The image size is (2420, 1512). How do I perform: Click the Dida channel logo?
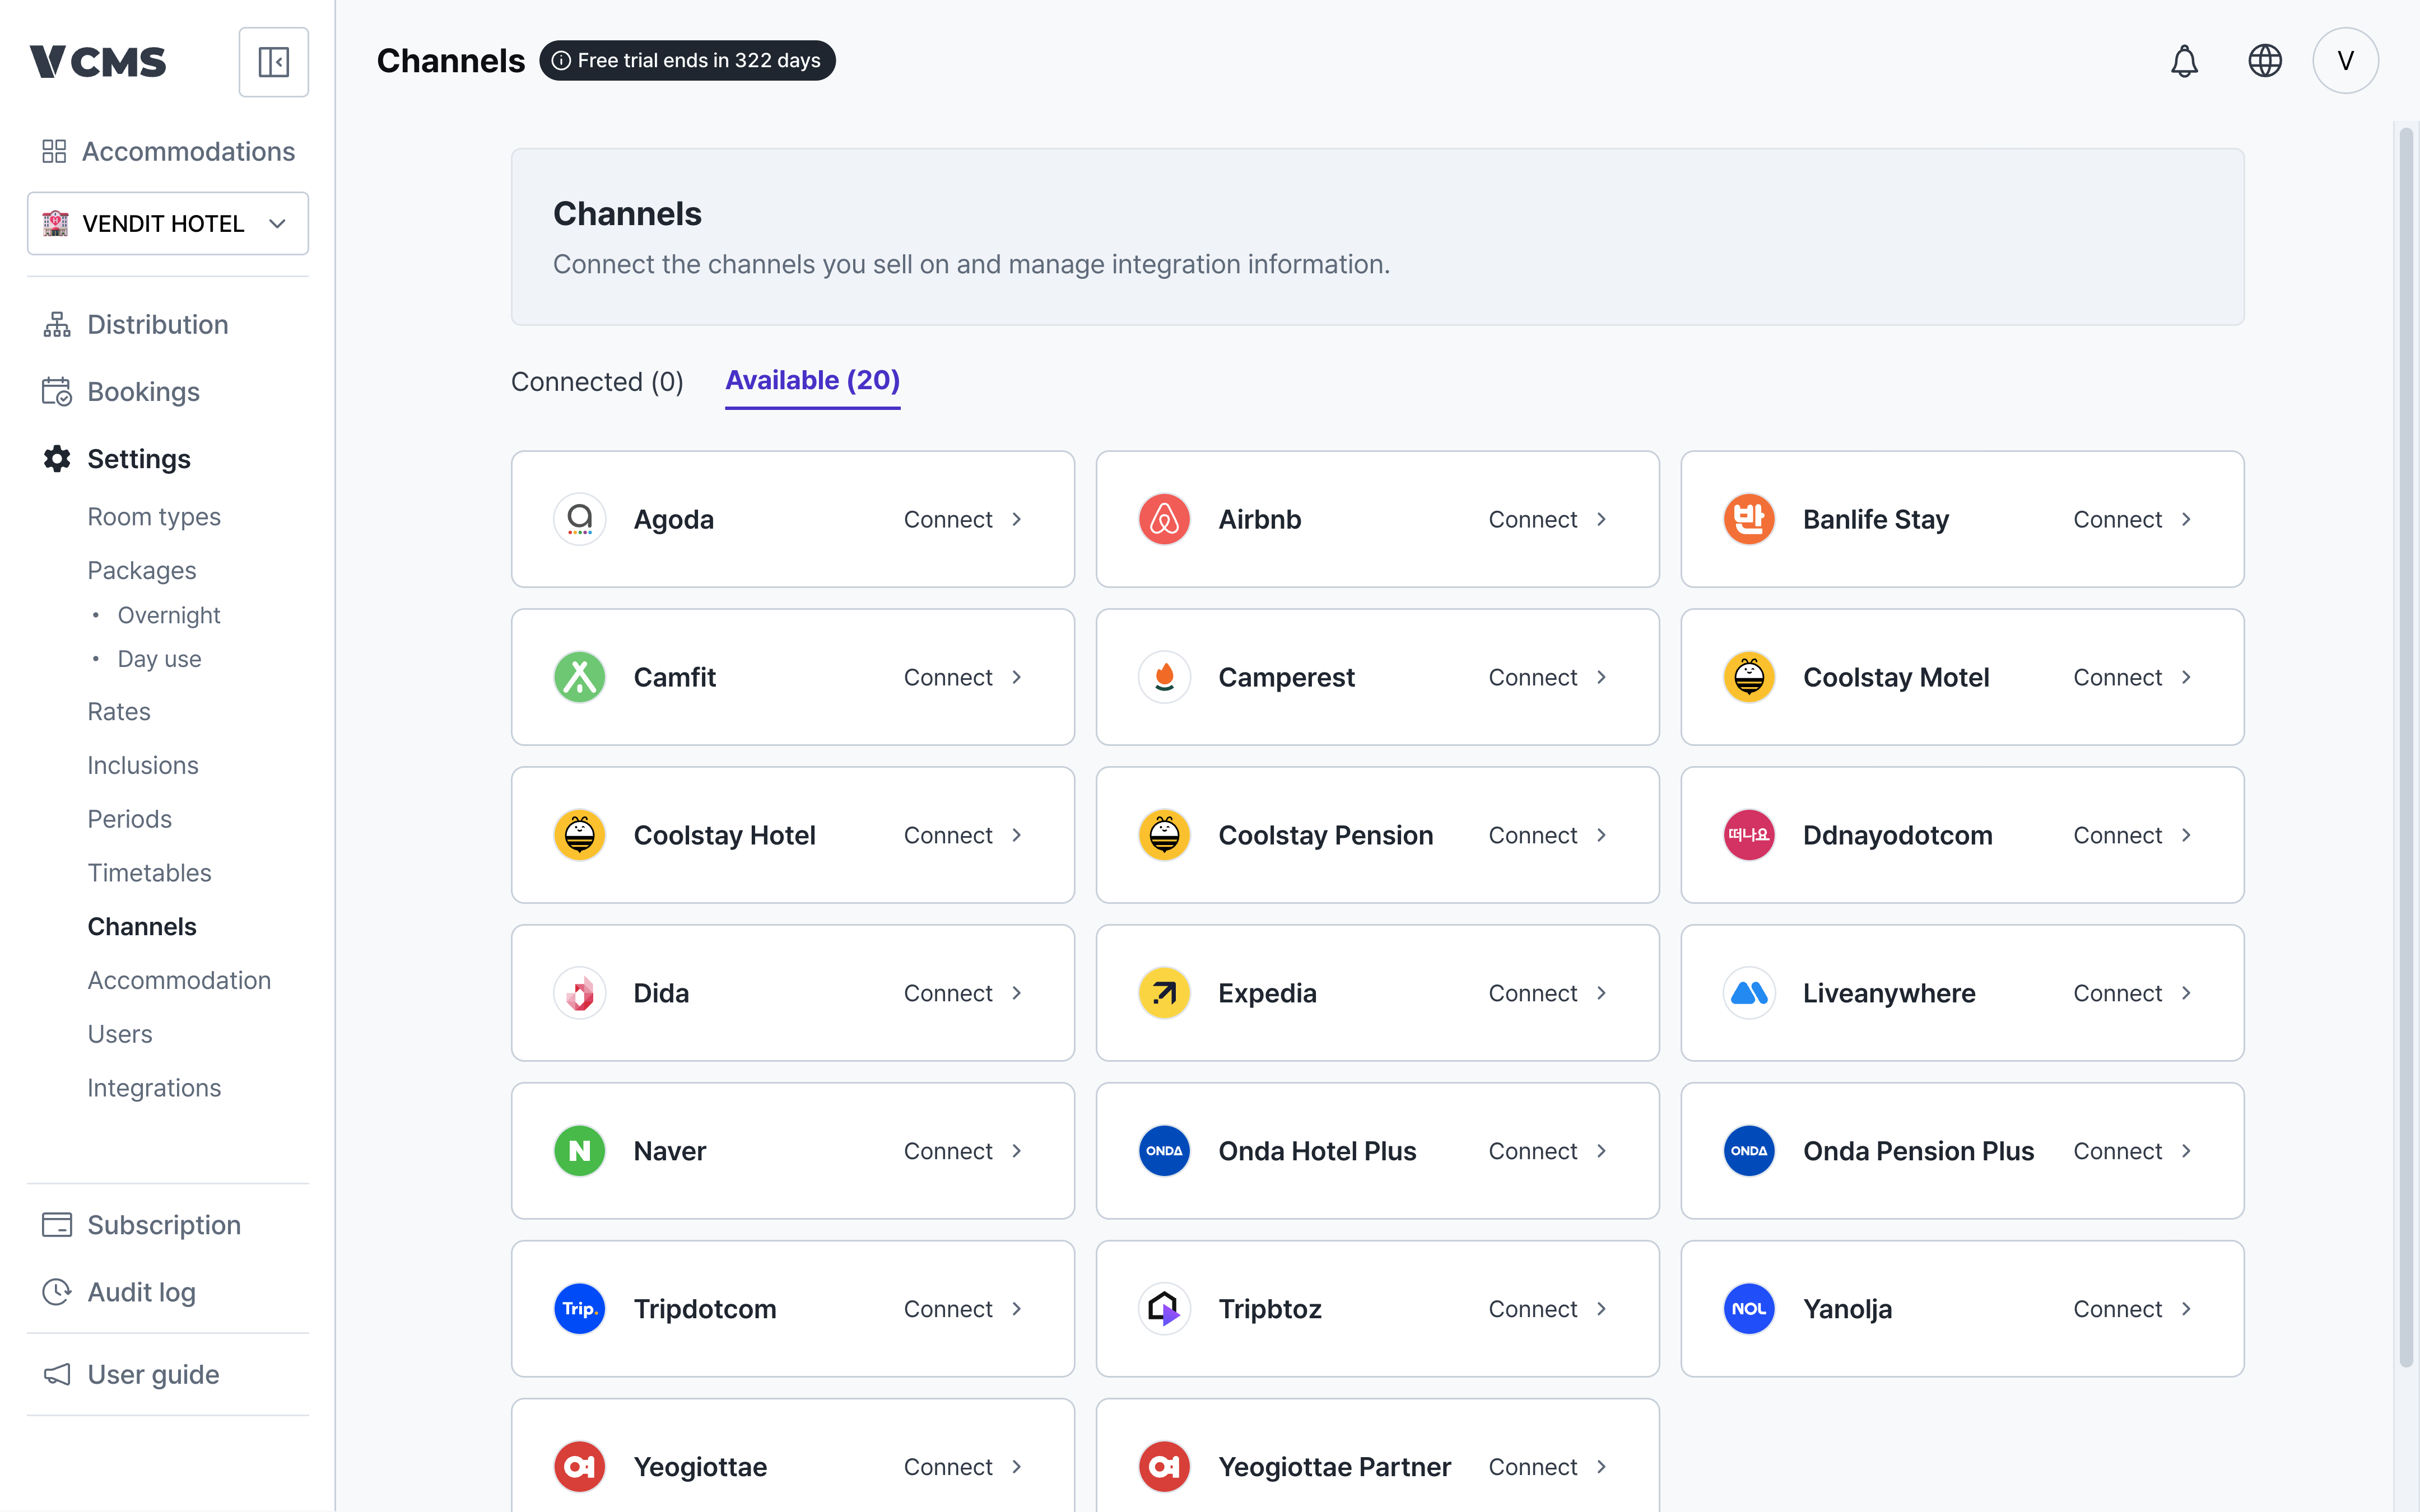point(580,993)
